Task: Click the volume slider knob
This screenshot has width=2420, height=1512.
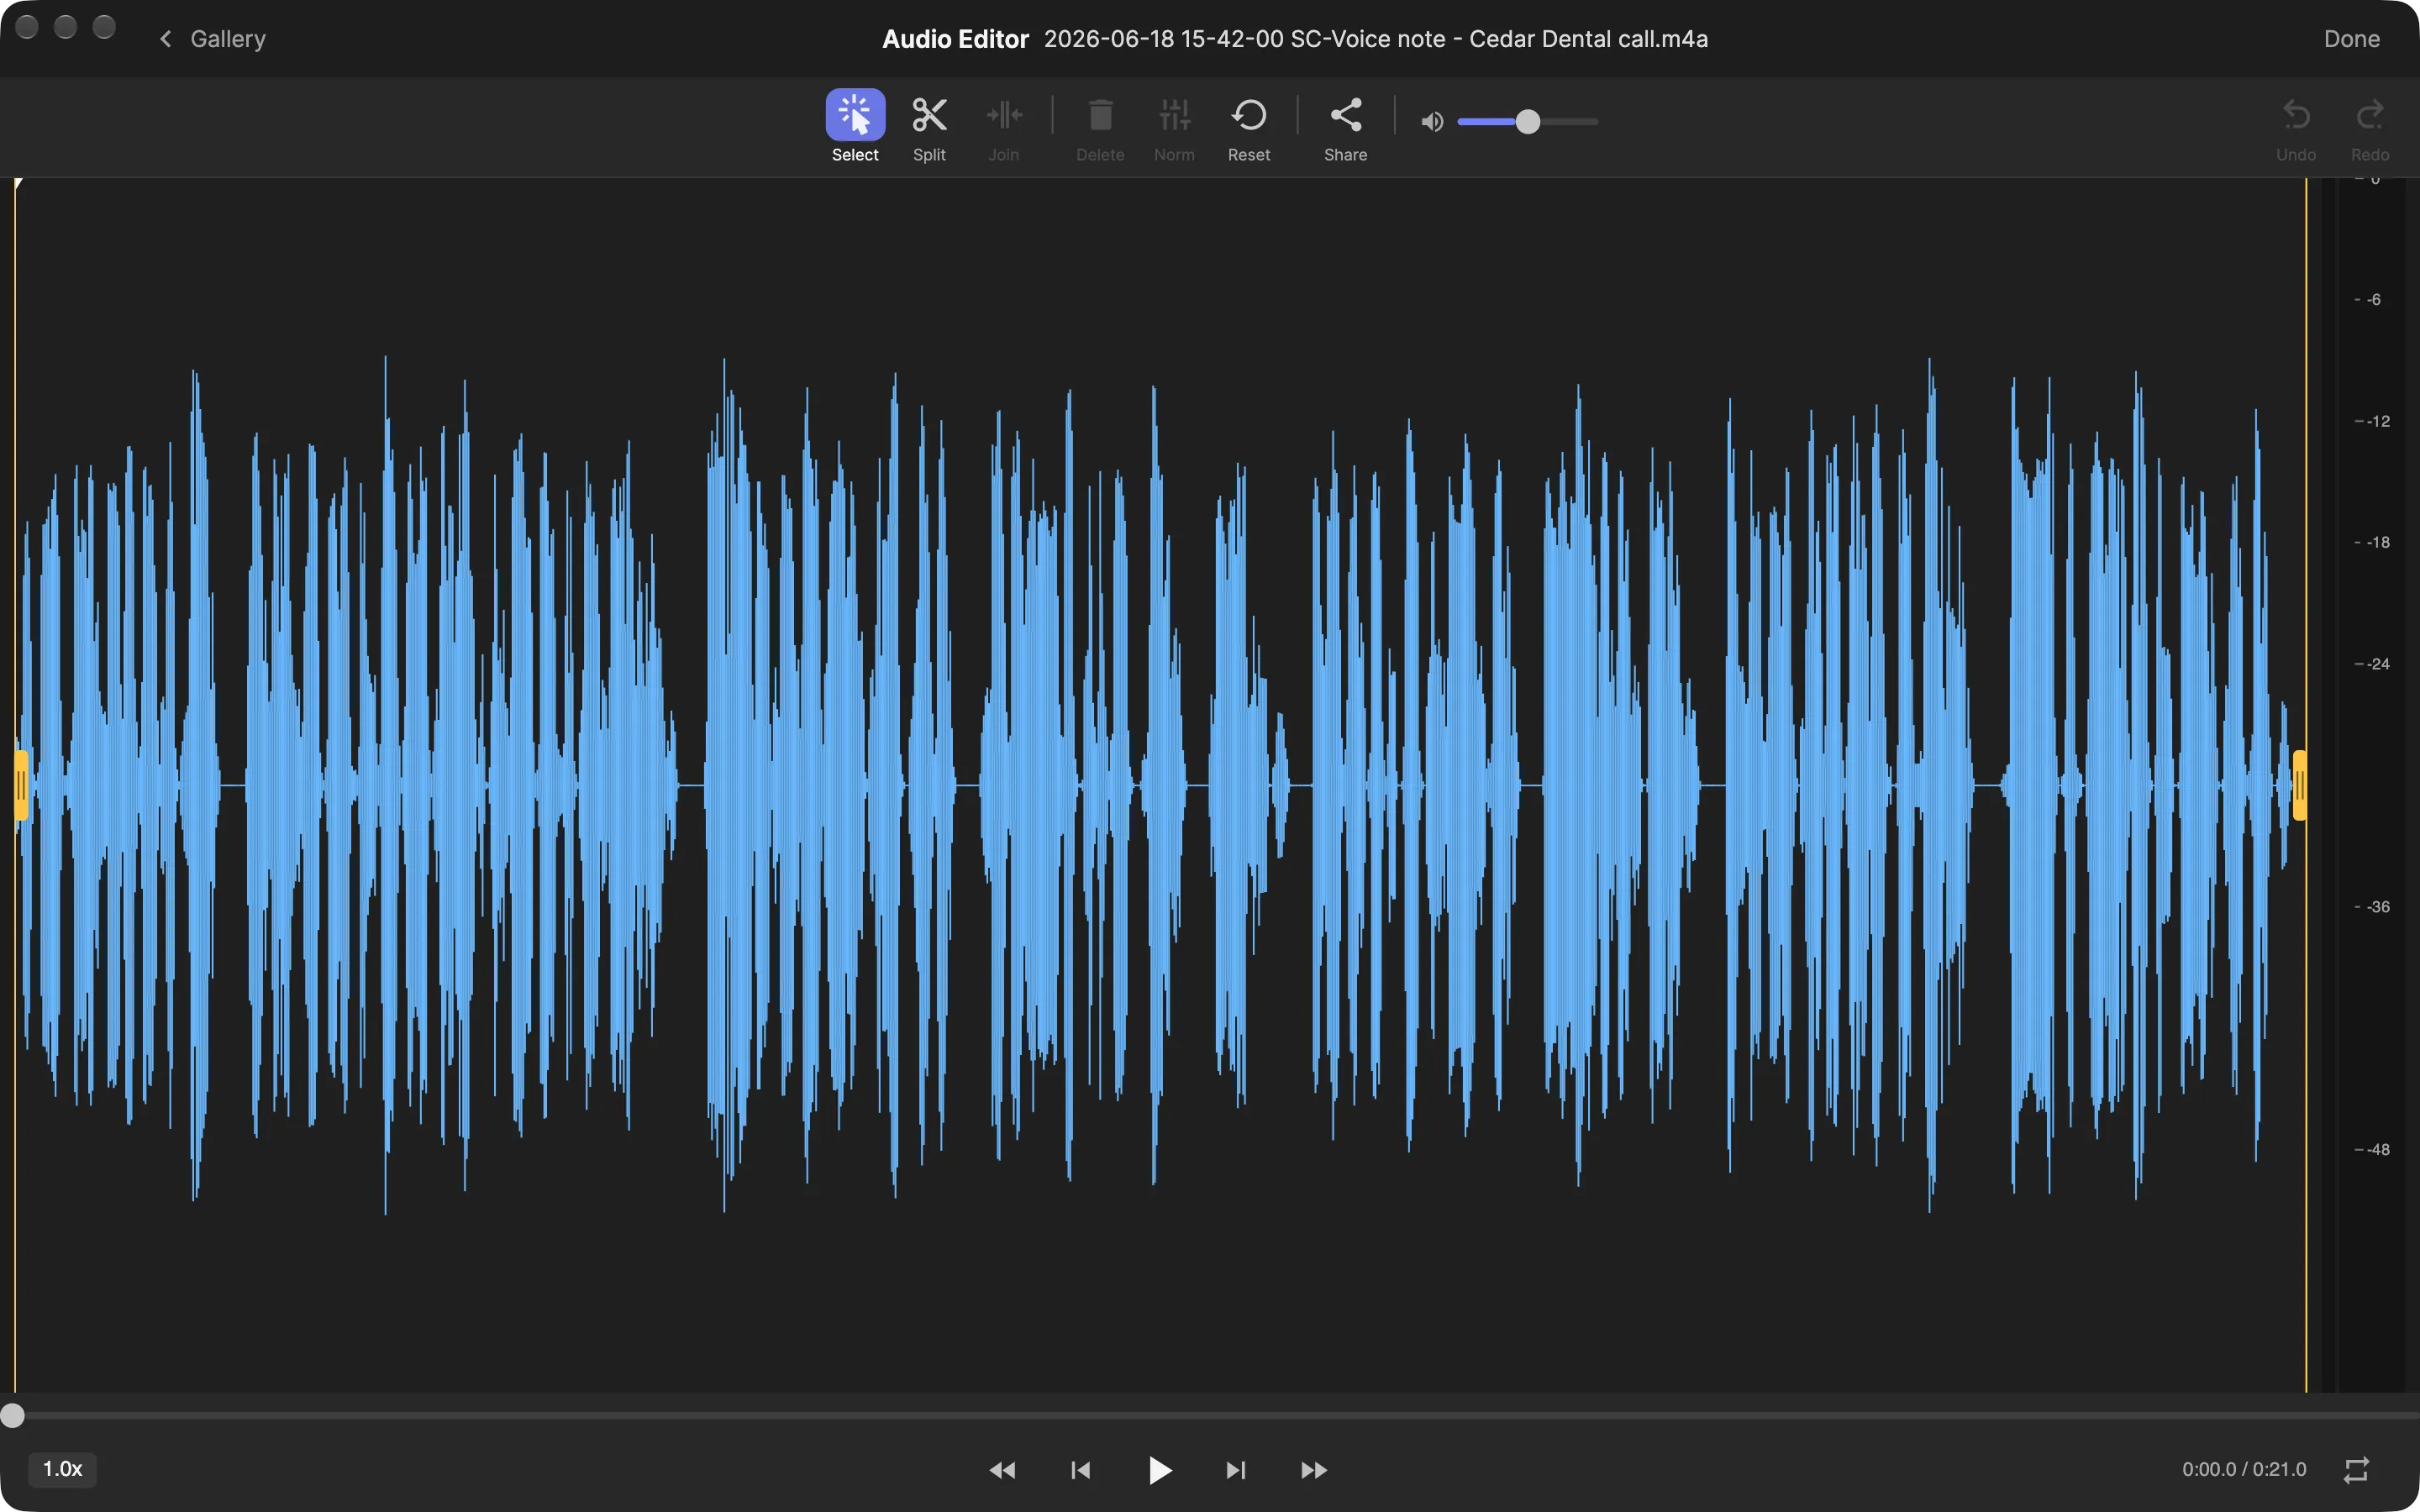Action: point(1527,122)
